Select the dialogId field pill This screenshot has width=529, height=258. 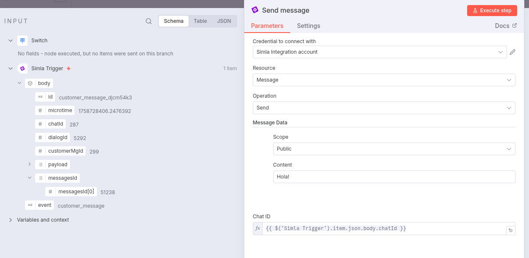53,137
